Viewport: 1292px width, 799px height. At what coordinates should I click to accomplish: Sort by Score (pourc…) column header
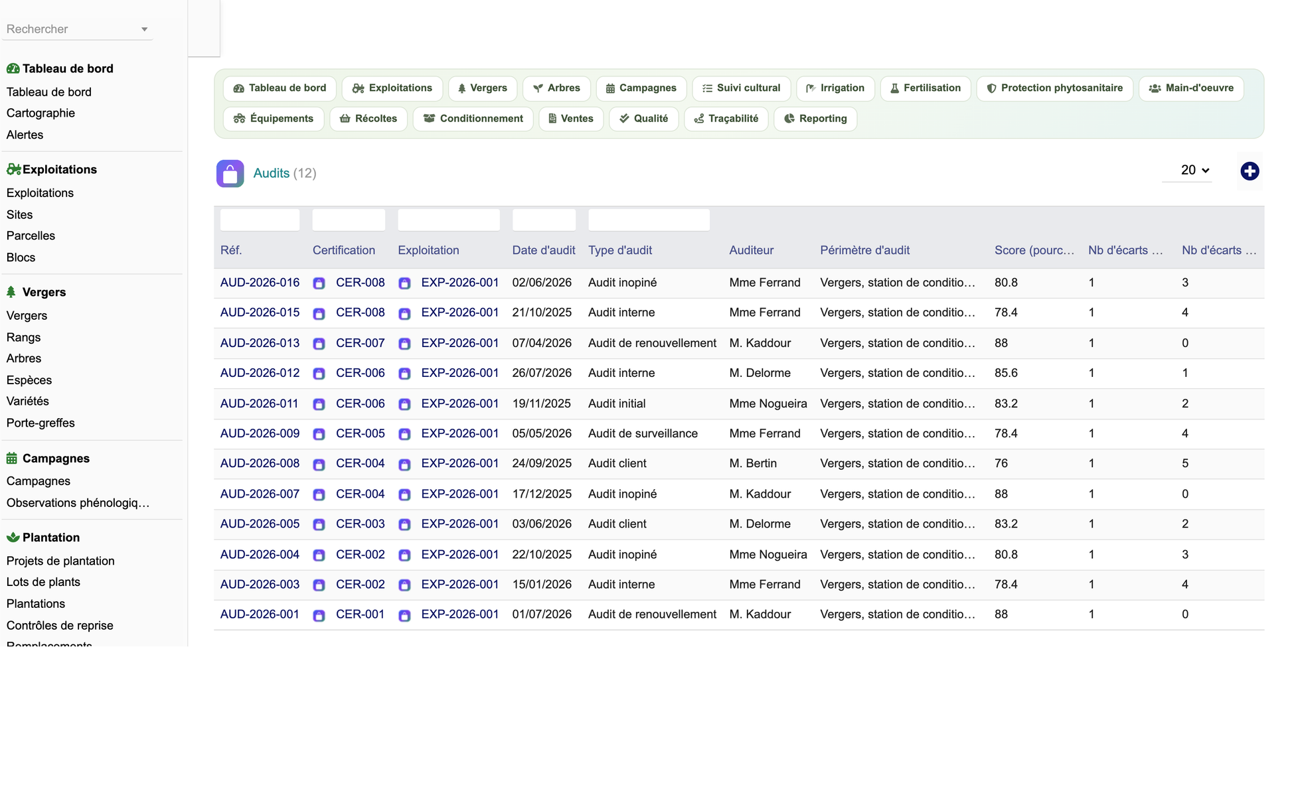pos(1034,250)
